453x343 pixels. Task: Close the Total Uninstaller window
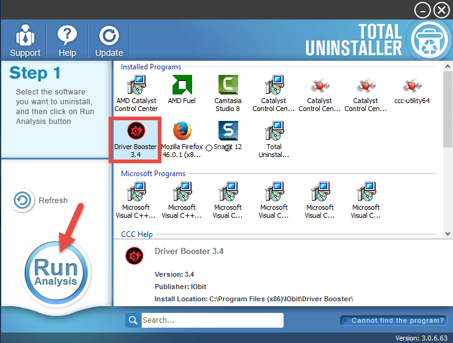(441, 10)
